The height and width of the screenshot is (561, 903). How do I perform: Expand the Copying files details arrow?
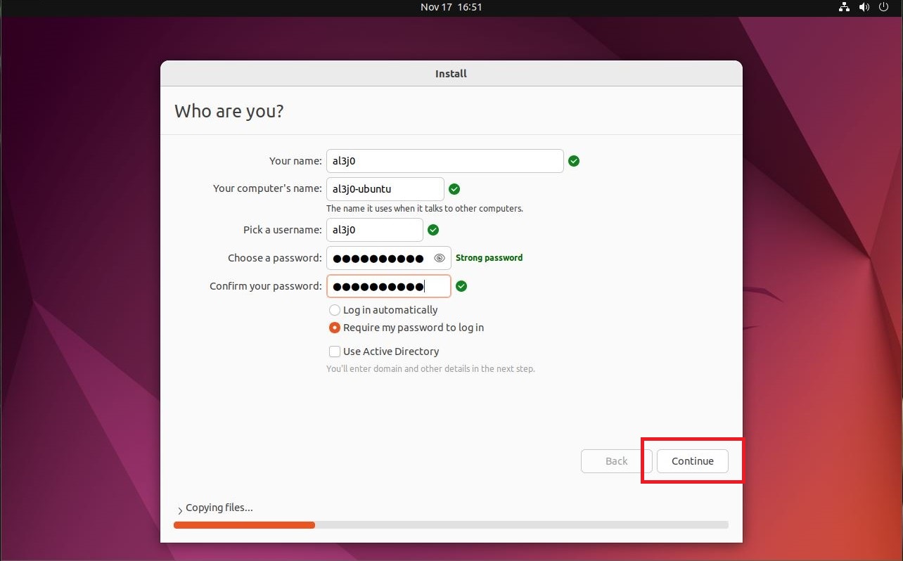click(x=180, y=510)
